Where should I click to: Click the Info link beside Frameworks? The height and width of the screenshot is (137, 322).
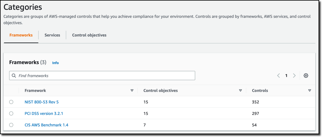pos(55,63)
